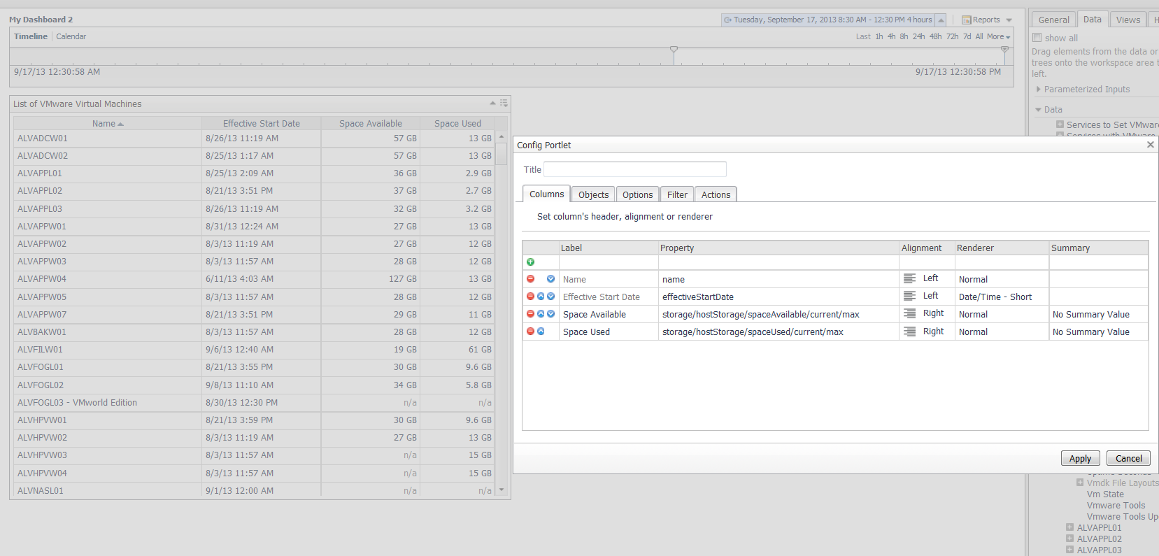Screen dimensions: 1159x556
Task: Click right-align icon in Space Used row
Action: click(x=909, y=332)
